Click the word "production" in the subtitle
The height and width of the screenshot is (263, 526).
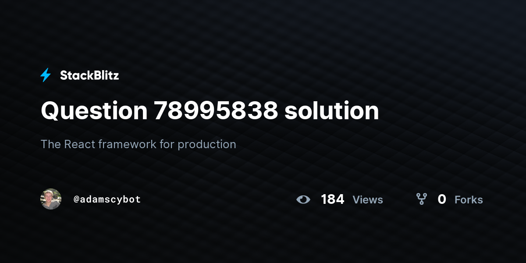(207, 144)
